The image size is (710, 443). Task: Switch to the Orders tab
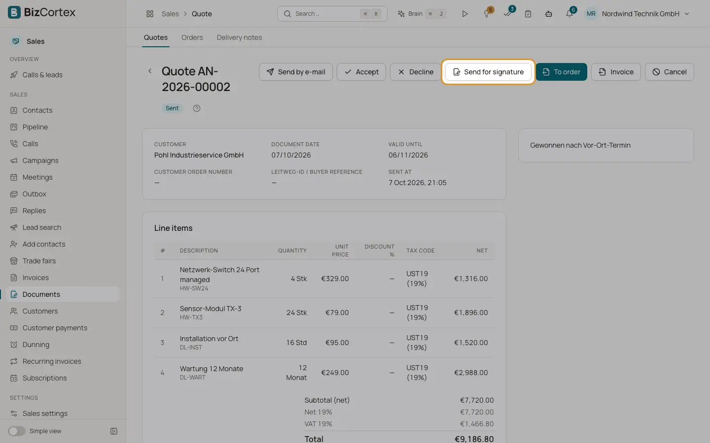point(192,37)
